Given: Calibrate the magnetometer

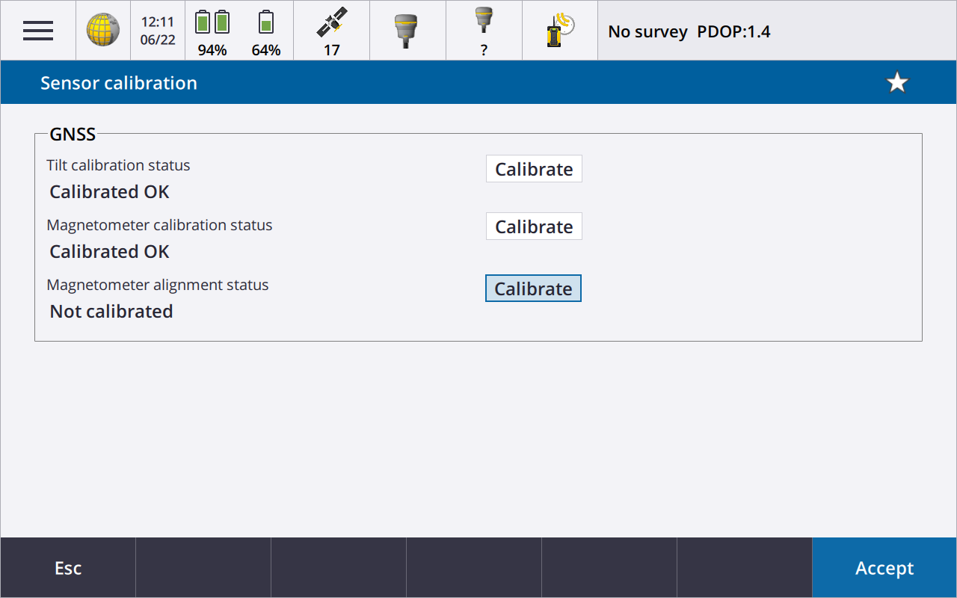Looking at the screenshot, I should click(x=534, y=226).
